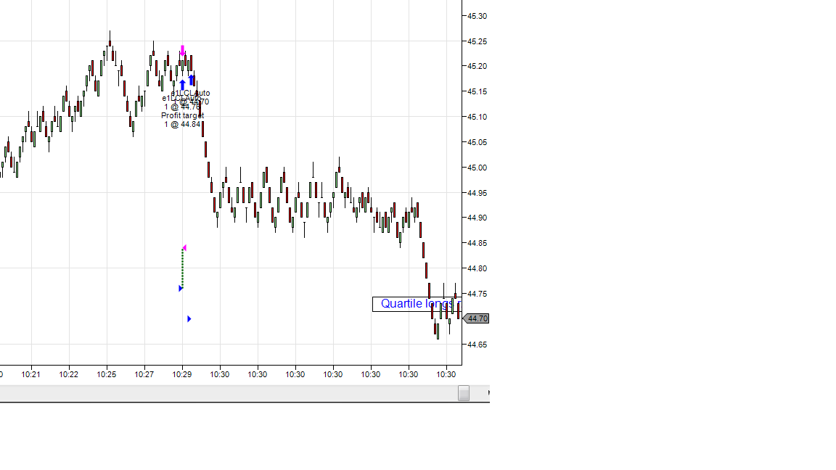Image resolution: width=836 pixels, height=470 pixels.
Task: Click blue triangle at bottom of green dotted line
Action: click(181, 288)
